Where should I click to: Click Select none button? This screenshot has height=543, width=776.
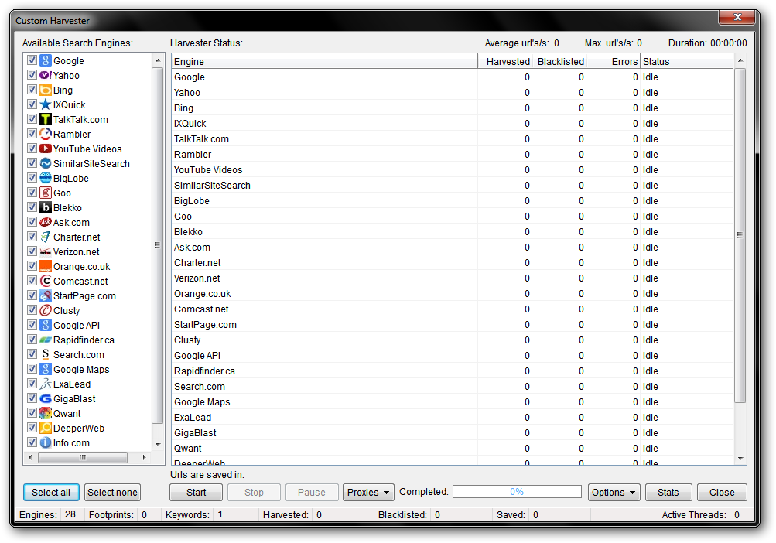point(112,493)
